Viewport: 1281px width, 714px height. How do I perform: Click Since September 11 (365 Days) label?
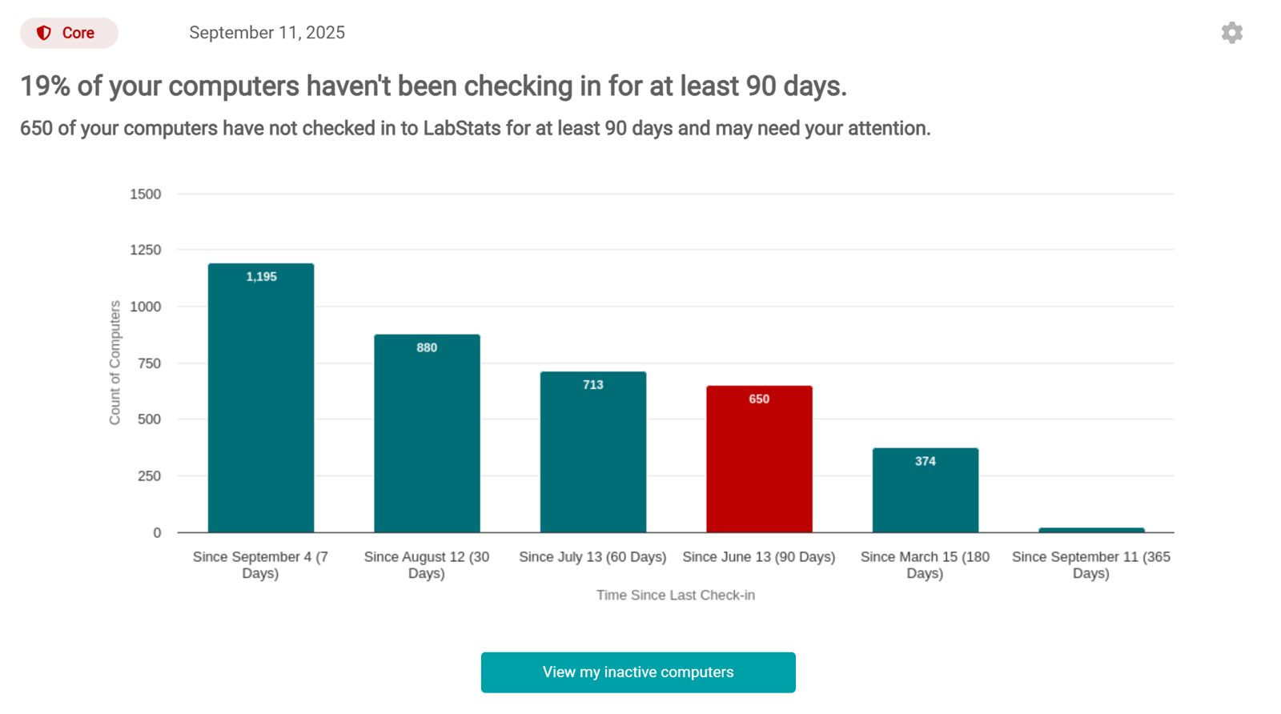[1090, 565]
